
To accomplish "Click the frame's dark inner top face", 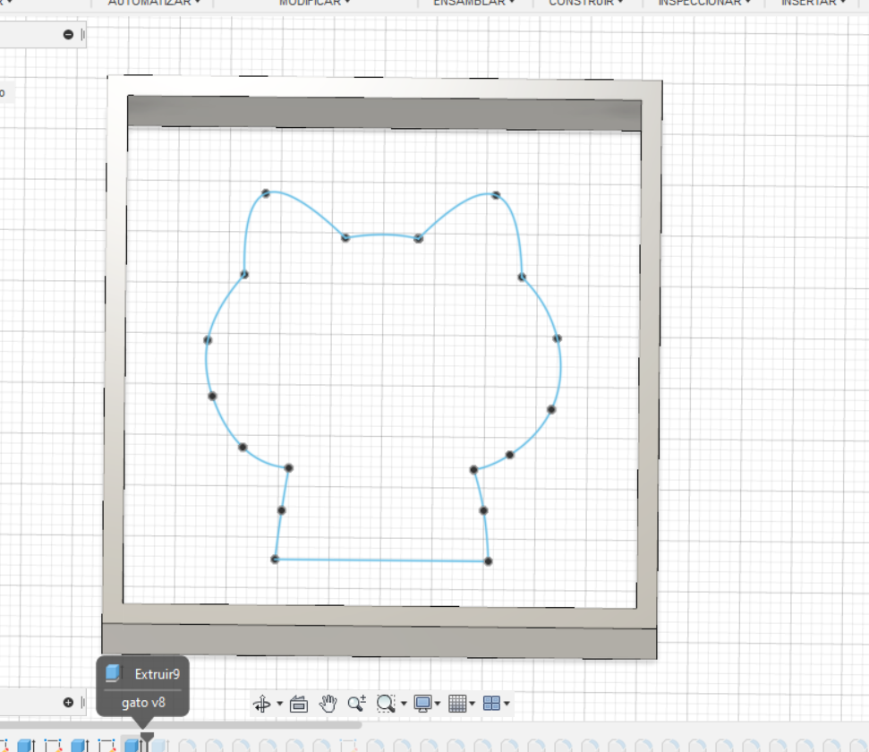I will [384, 113].
